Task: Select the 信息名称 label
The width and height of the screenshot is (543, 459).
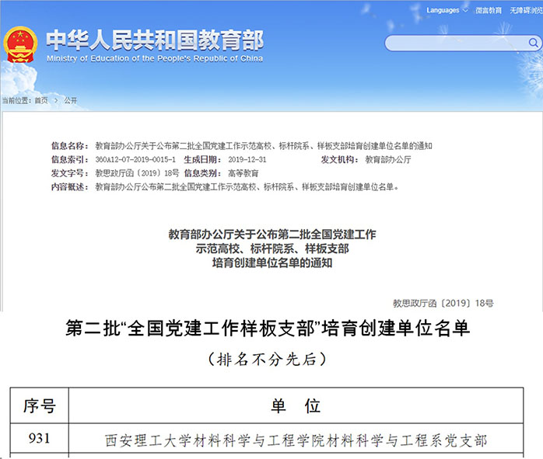Action: click(x=69, y=146)
